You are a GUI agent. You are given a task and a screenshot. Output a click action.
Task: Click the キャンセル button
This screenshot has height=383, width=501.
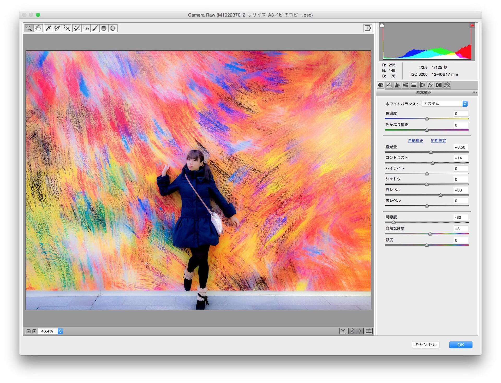click(x=426, y=345)
